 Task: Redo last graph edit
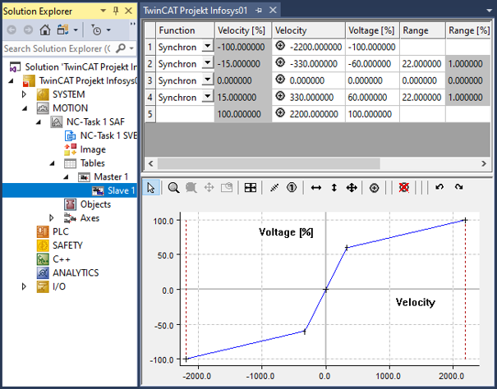458,187
